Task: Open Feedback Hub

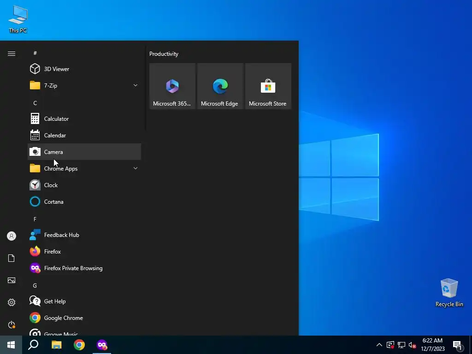Action: pos(84,235)
